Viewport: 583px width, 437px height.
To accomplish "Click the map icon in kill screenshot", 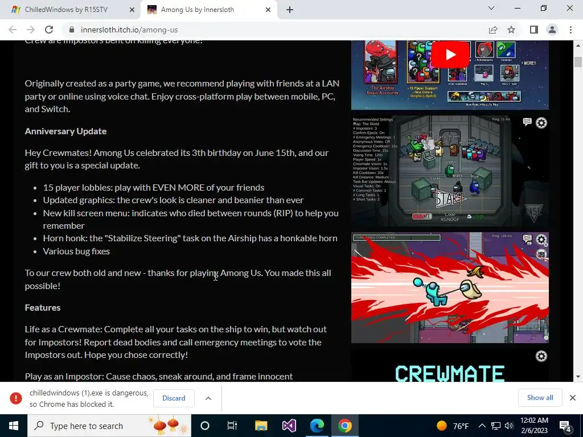I will pos(541,254).
